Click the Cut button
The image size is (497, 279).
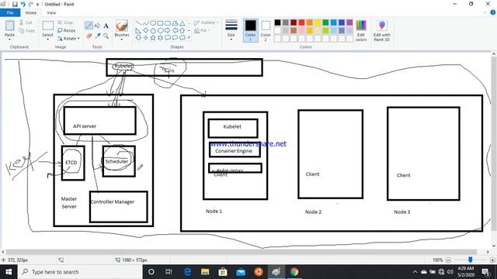click(x=26, y=22)
